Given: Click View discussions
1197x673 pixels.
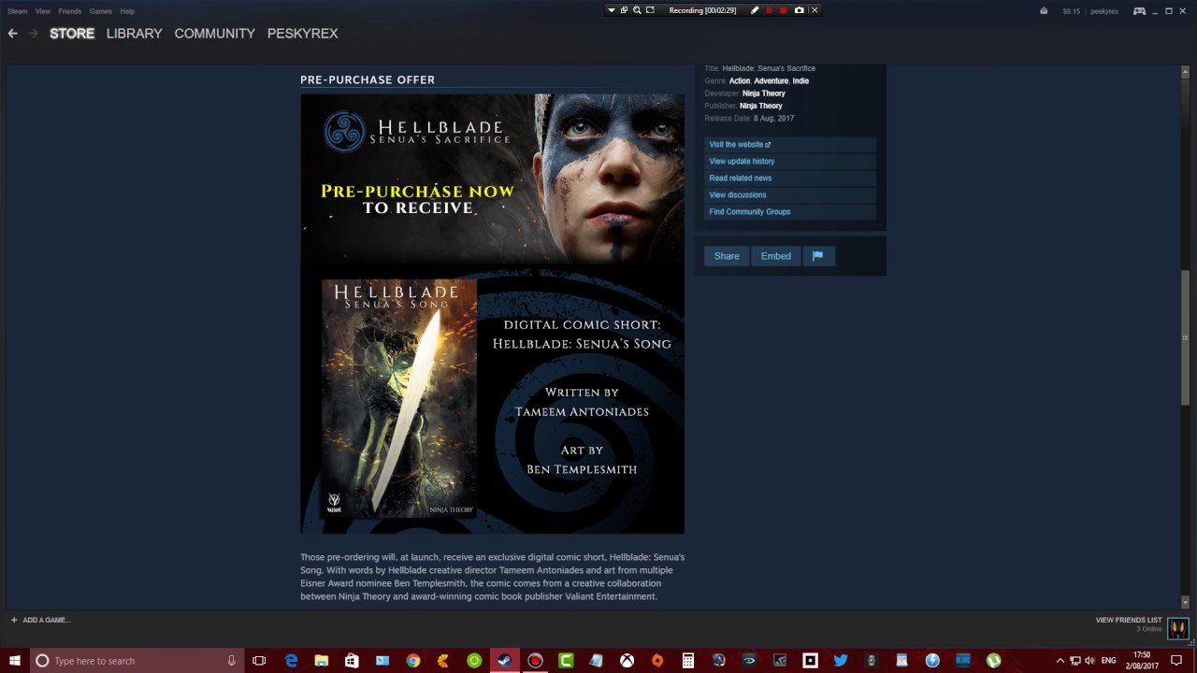Looking at the screenshot, I should (790, 195).
